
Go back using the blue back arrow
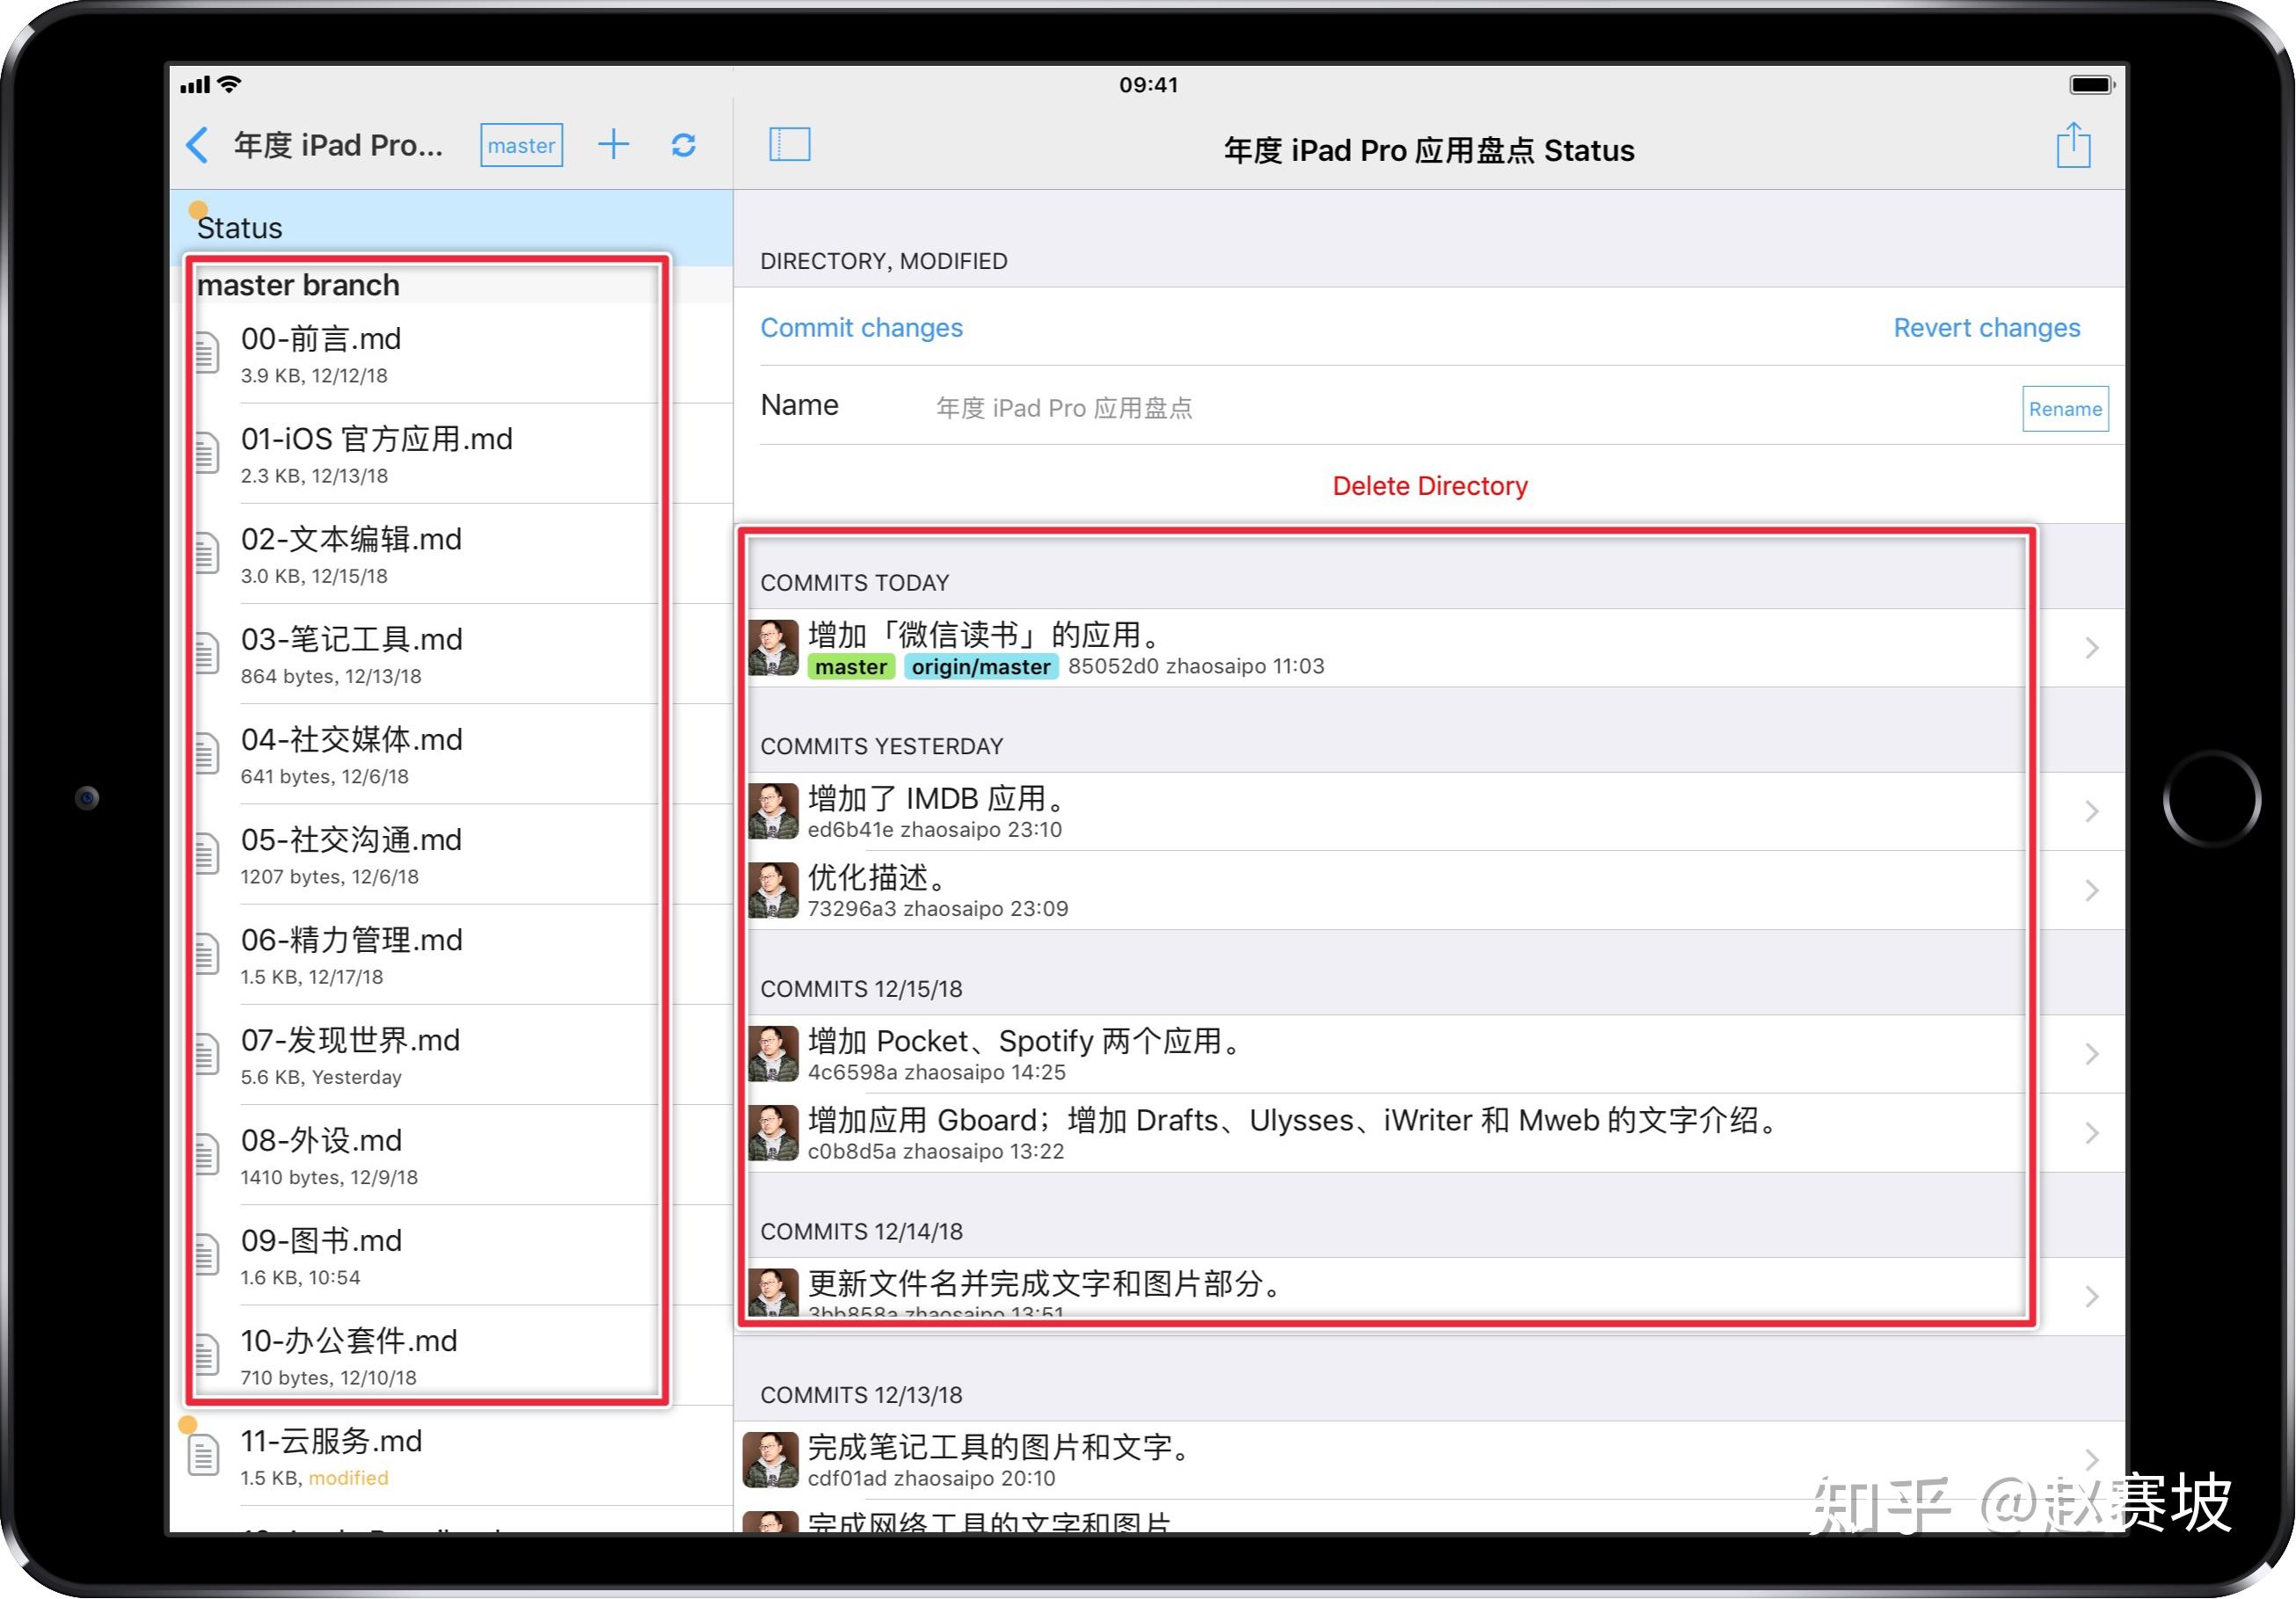pos(198,146)
